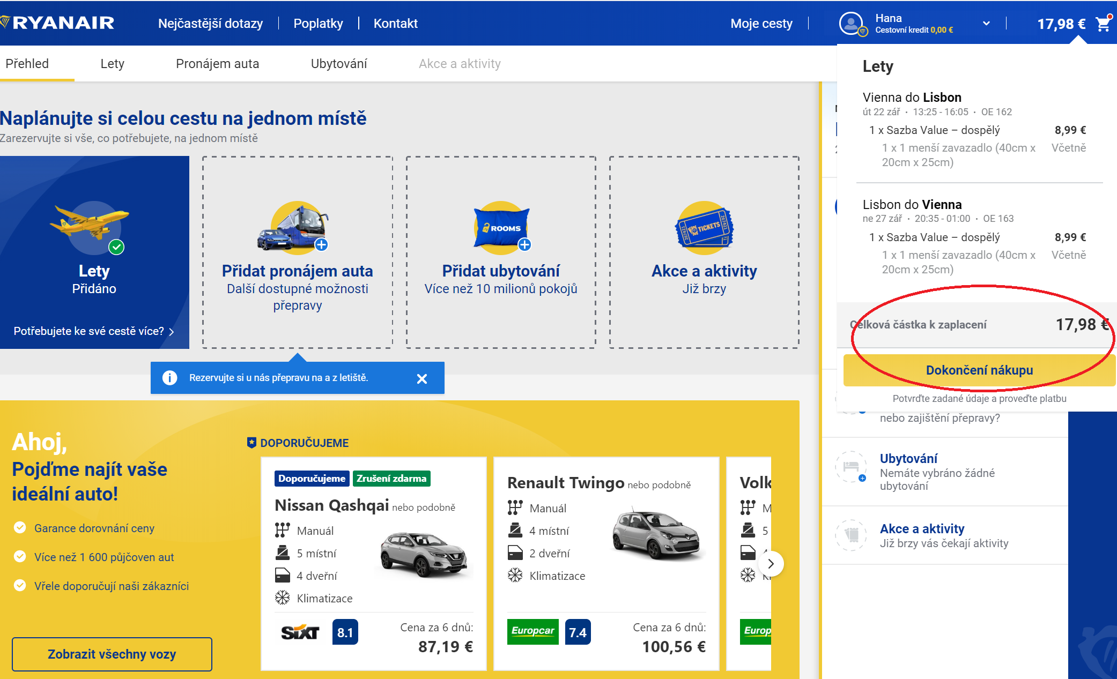Click the Sixt supplier logo
Viewport: 1117px width, 679px height.
[300, 632]
